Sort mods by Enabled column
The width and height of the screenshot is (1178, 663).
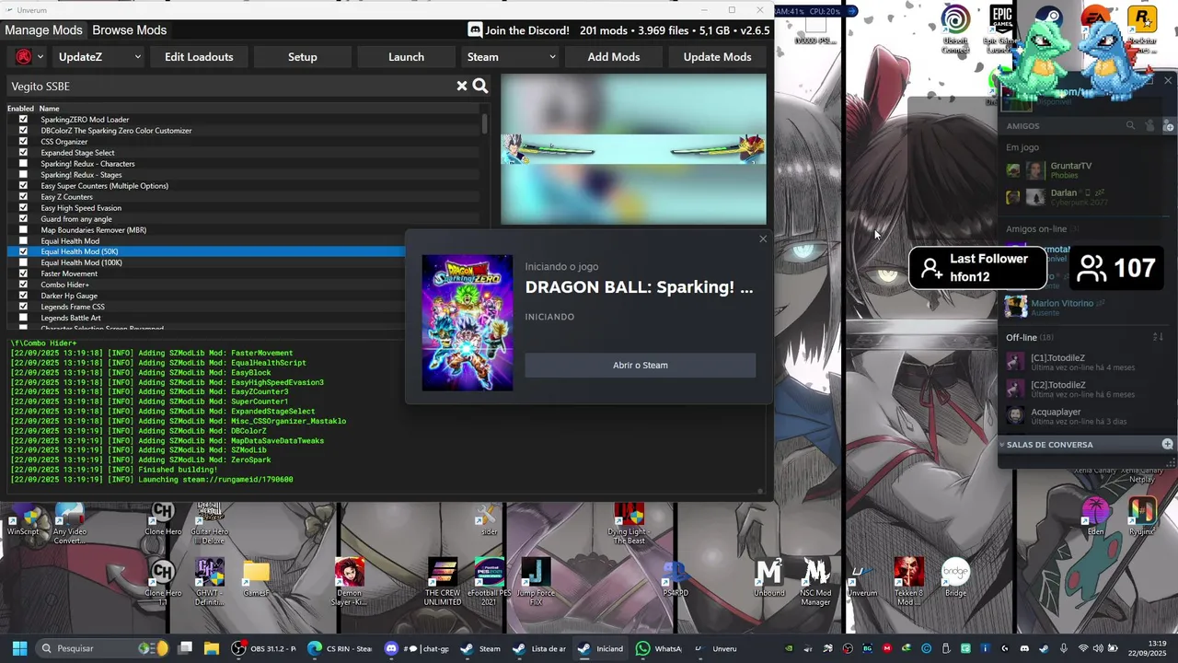(x=20, y=109)
